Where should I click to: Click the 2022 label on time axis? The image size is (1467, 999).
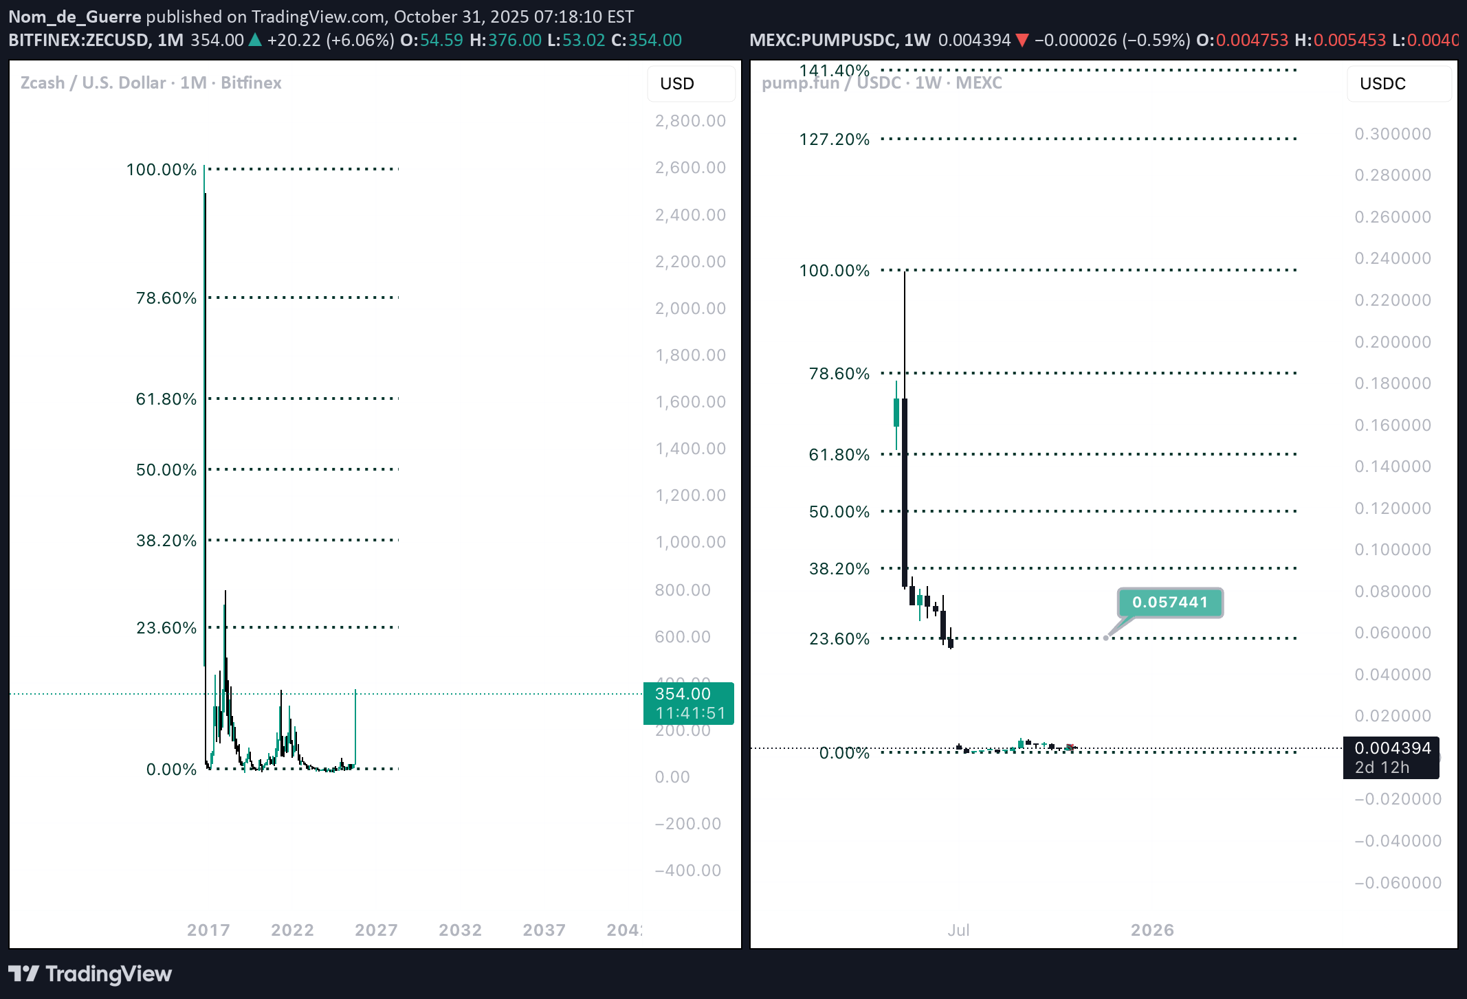pos(292,930)
